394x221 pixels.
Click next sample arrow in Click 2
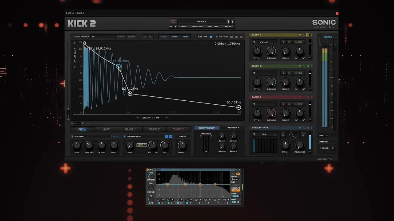point(289,73)
